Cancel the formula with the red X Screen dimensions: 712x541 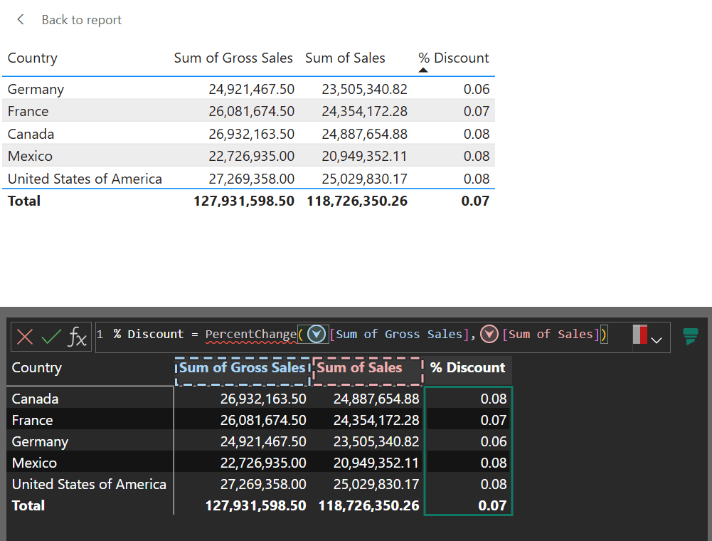pos(25,337)
